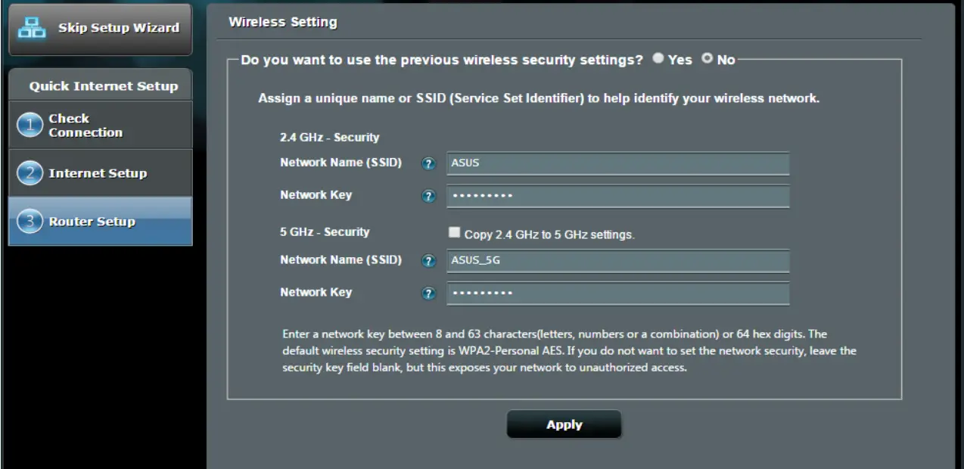Click the 2.4 GHz SSID field containing ASUS

point(617,164)
